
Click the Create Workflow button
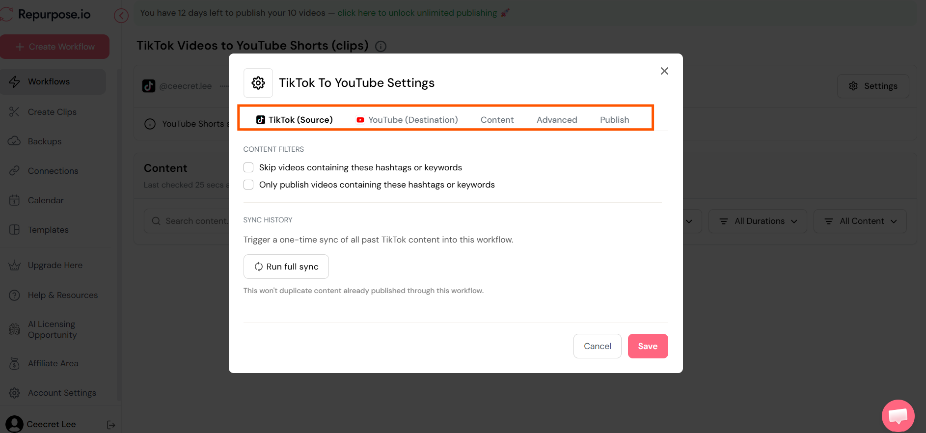point(54,47)
